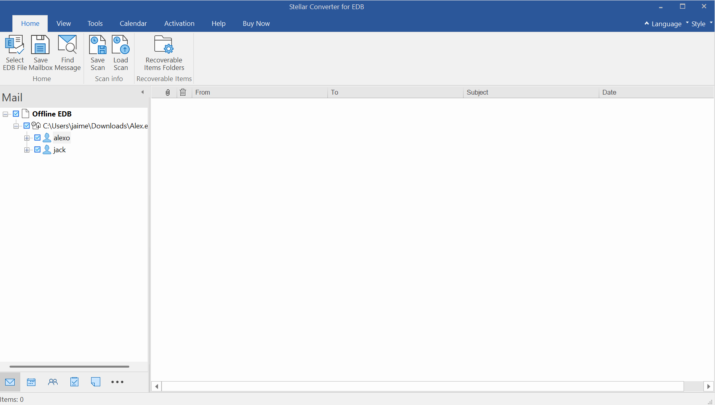Sort messages by Subject column

pyautogui.click(x=531, y=92)
